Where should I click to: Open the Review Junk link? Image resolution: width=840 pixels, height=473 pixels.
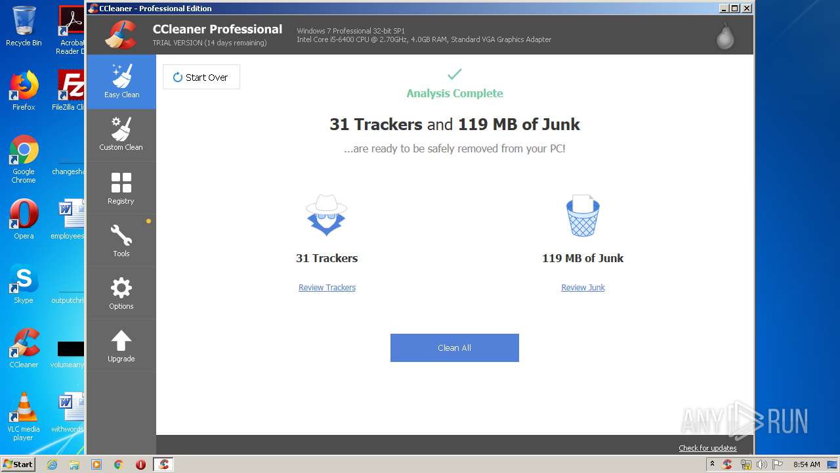pos(583,287)
